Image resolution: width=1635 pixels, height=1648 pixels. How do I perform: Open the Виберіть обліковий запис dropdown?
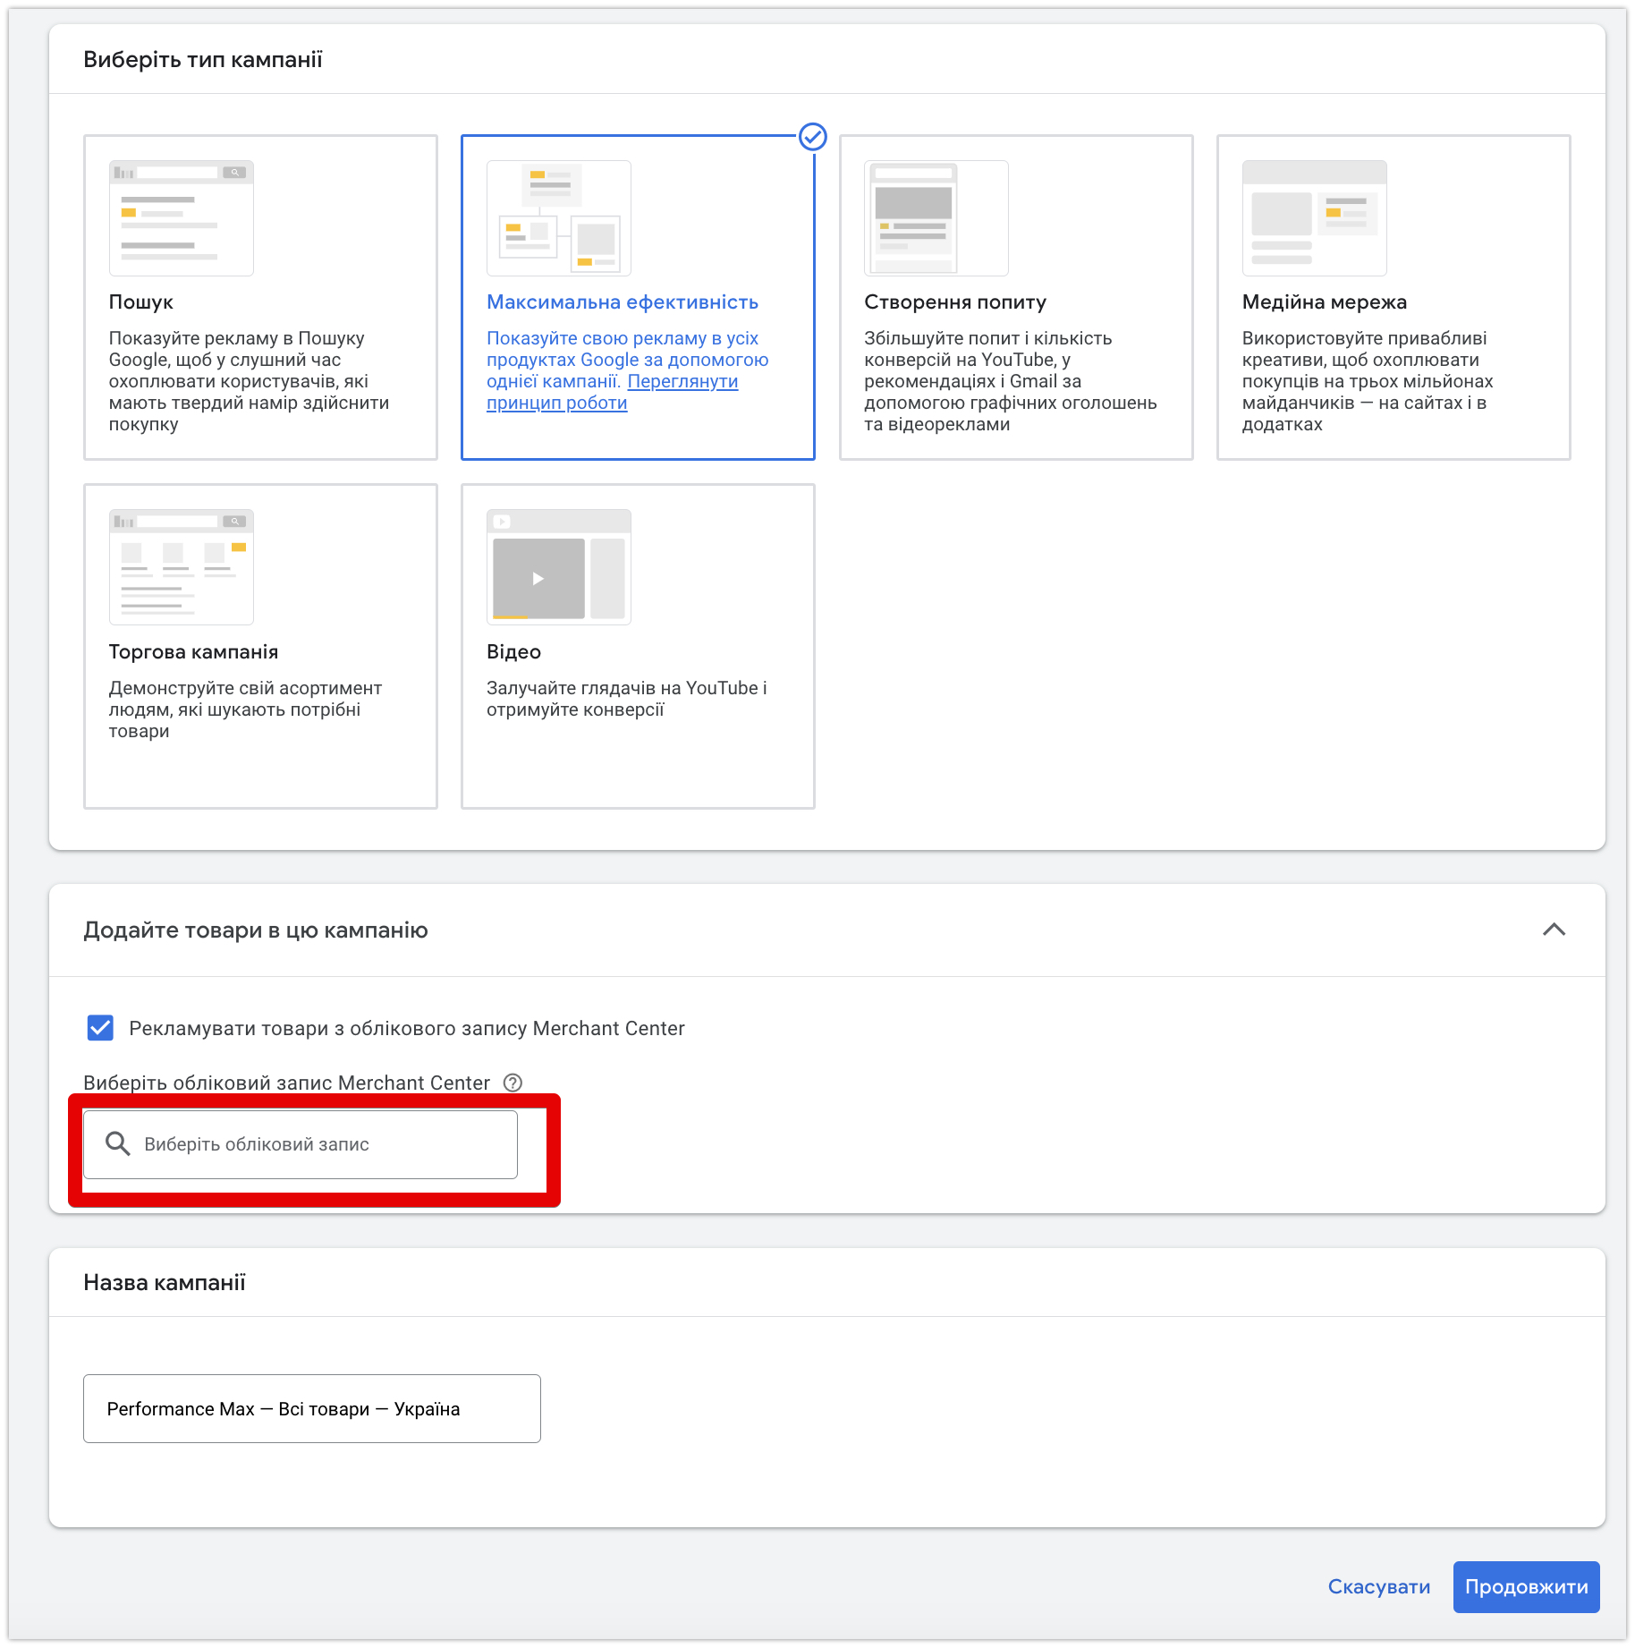(301, 1144)
